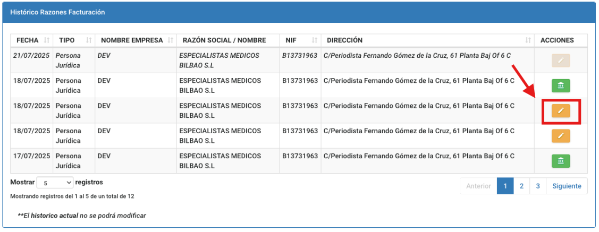The width and height of the screenshot is (599, 232).
Task: Open the Mostrar registros count dropdown
Action: tap(55, 183)
